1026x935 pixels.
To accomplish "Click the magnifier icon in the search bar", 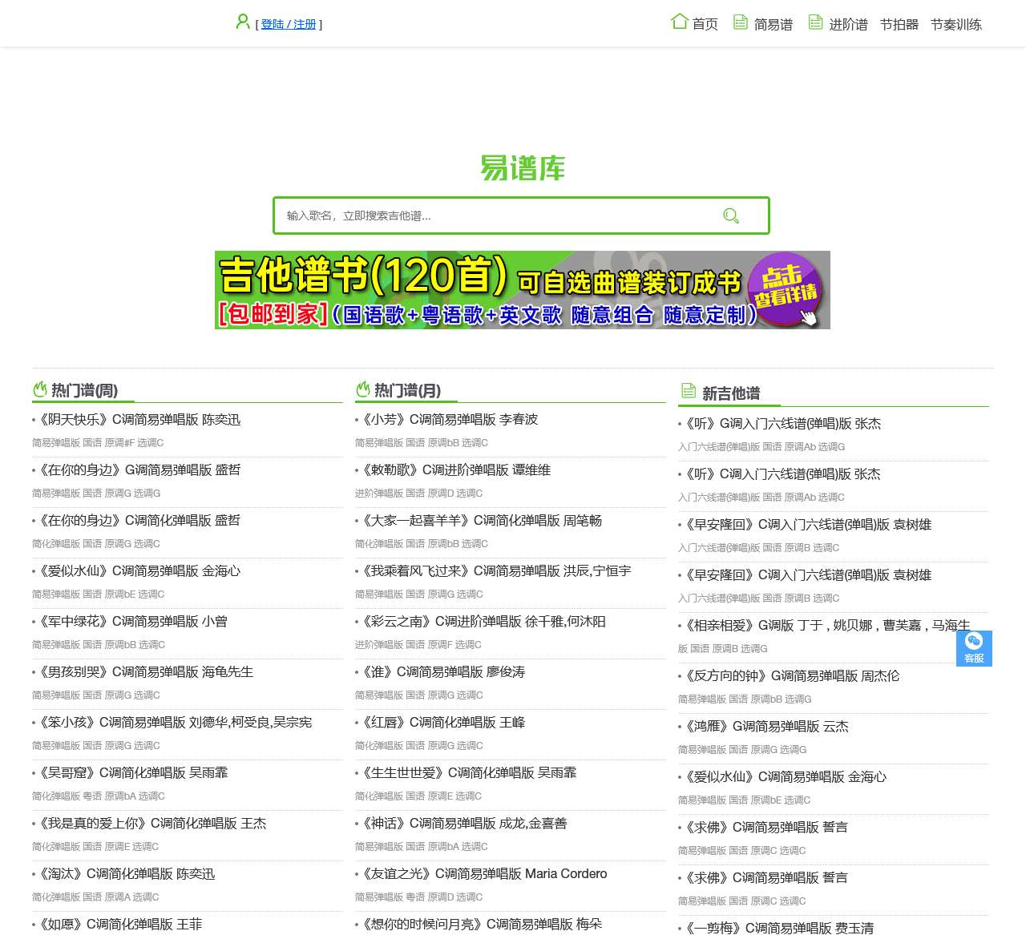I will click(729, 216).
